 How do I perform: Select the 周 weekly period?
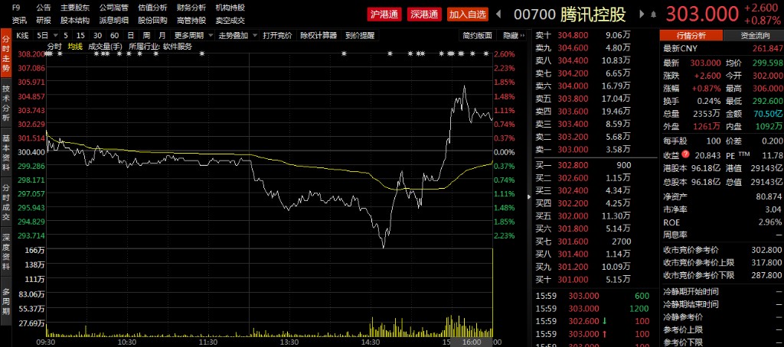146,35
